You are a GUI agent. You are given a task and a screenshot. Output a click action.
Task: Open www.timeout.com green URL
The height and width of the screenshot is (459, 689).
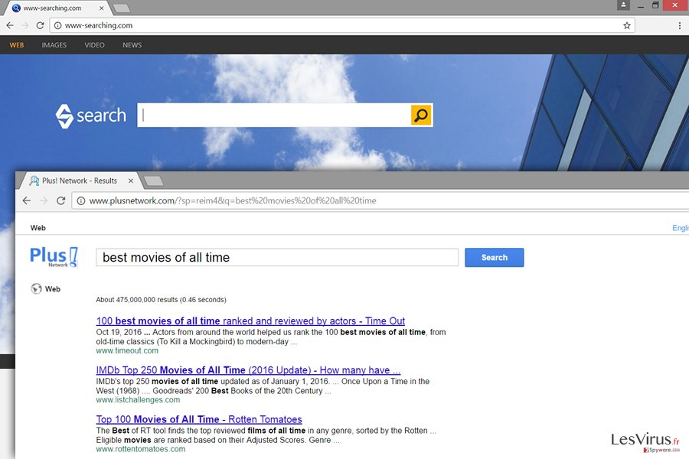tap(127, 350)
